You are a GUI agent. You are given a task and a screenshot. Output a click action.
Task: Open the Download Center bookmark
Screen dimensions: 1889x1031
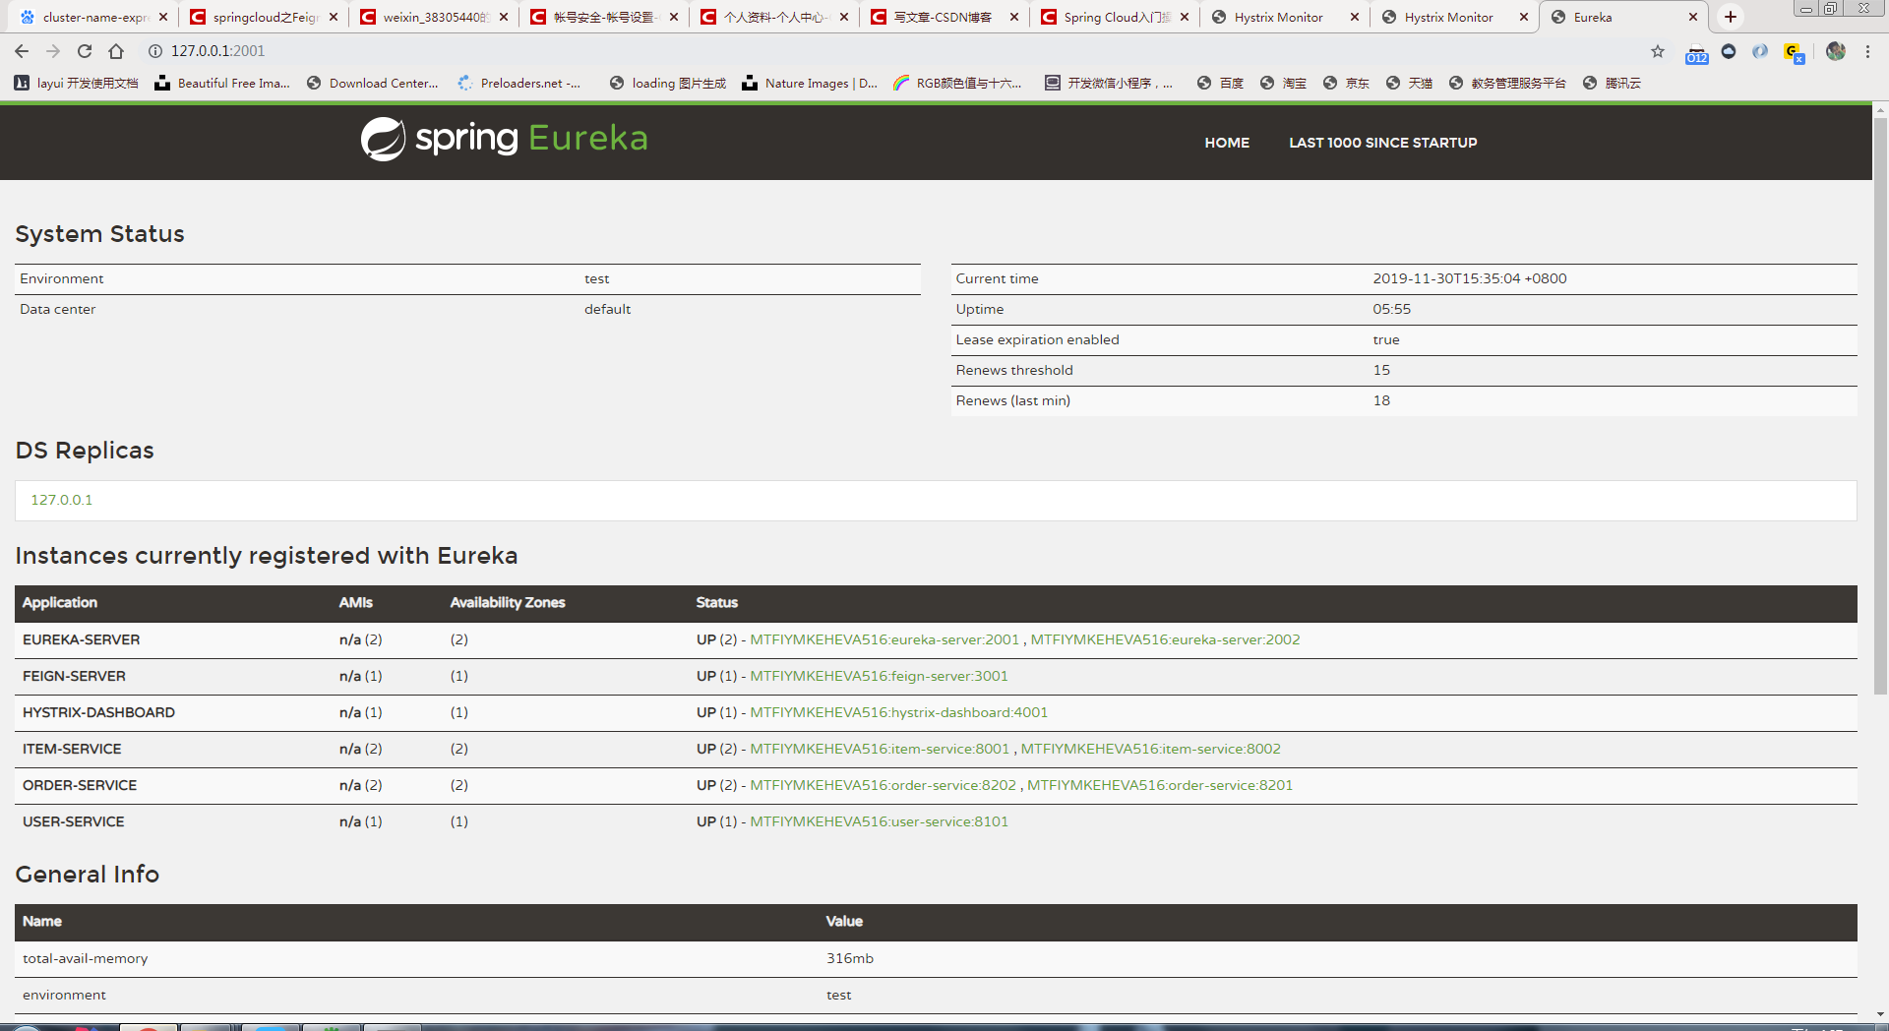pyautogui.click(x=373, y=84)
